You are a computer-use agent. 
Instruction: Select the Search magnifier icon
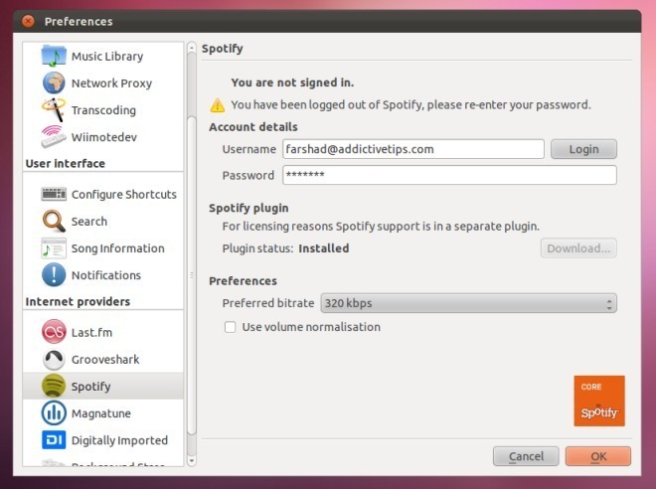pos(54,221)
